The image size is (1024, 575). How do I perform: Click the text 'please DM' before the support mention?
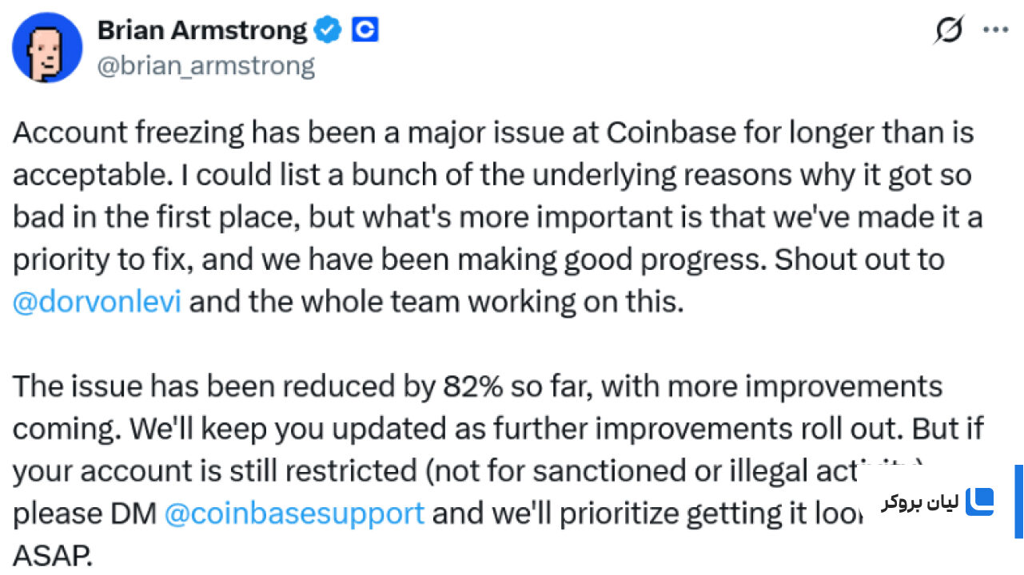[x=85, y=513]
